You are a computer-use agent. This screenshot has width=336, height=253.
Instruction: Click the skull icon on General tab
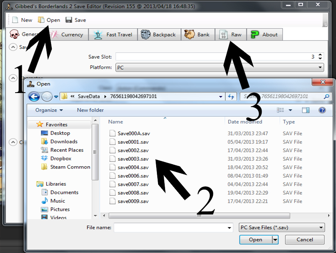coord(14,34)
